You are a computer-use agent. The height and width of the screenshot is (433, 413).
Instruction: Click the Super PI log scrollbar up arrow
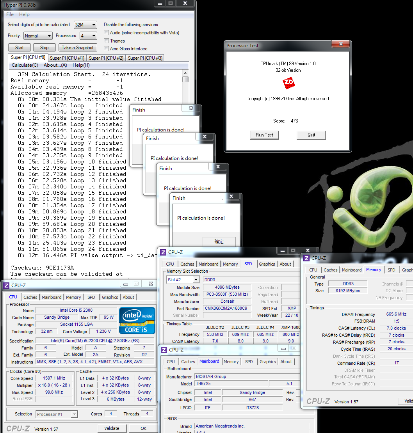185,73
